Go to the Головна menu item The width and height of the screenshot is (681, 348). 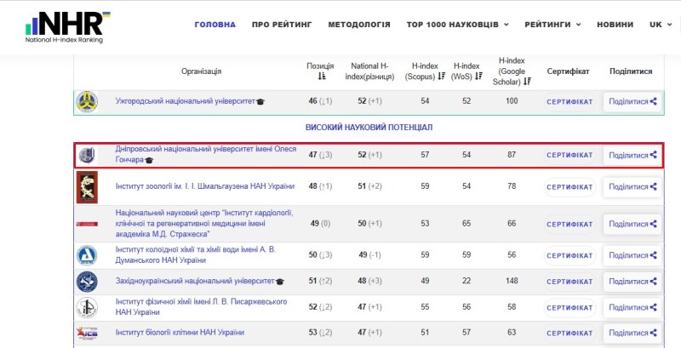click(215, 25)
